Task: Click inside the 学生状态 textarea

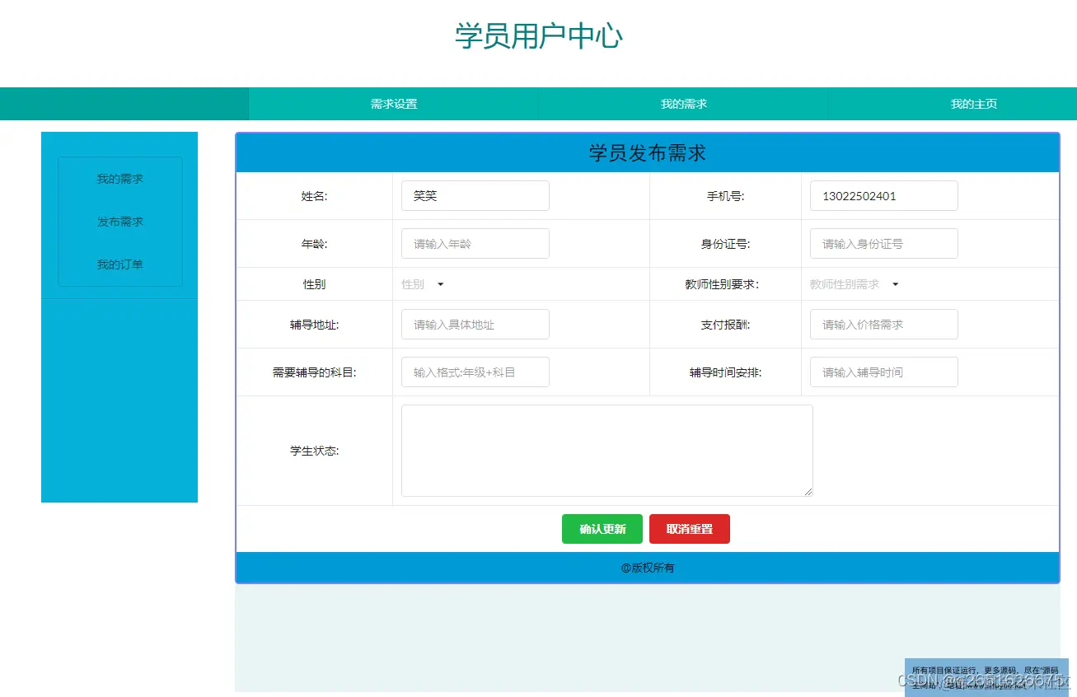Action: tap(606, 449)
